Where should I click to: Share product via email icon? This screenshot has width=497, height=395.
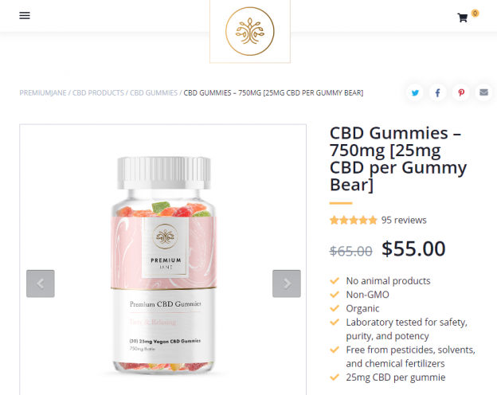(483, 92)
